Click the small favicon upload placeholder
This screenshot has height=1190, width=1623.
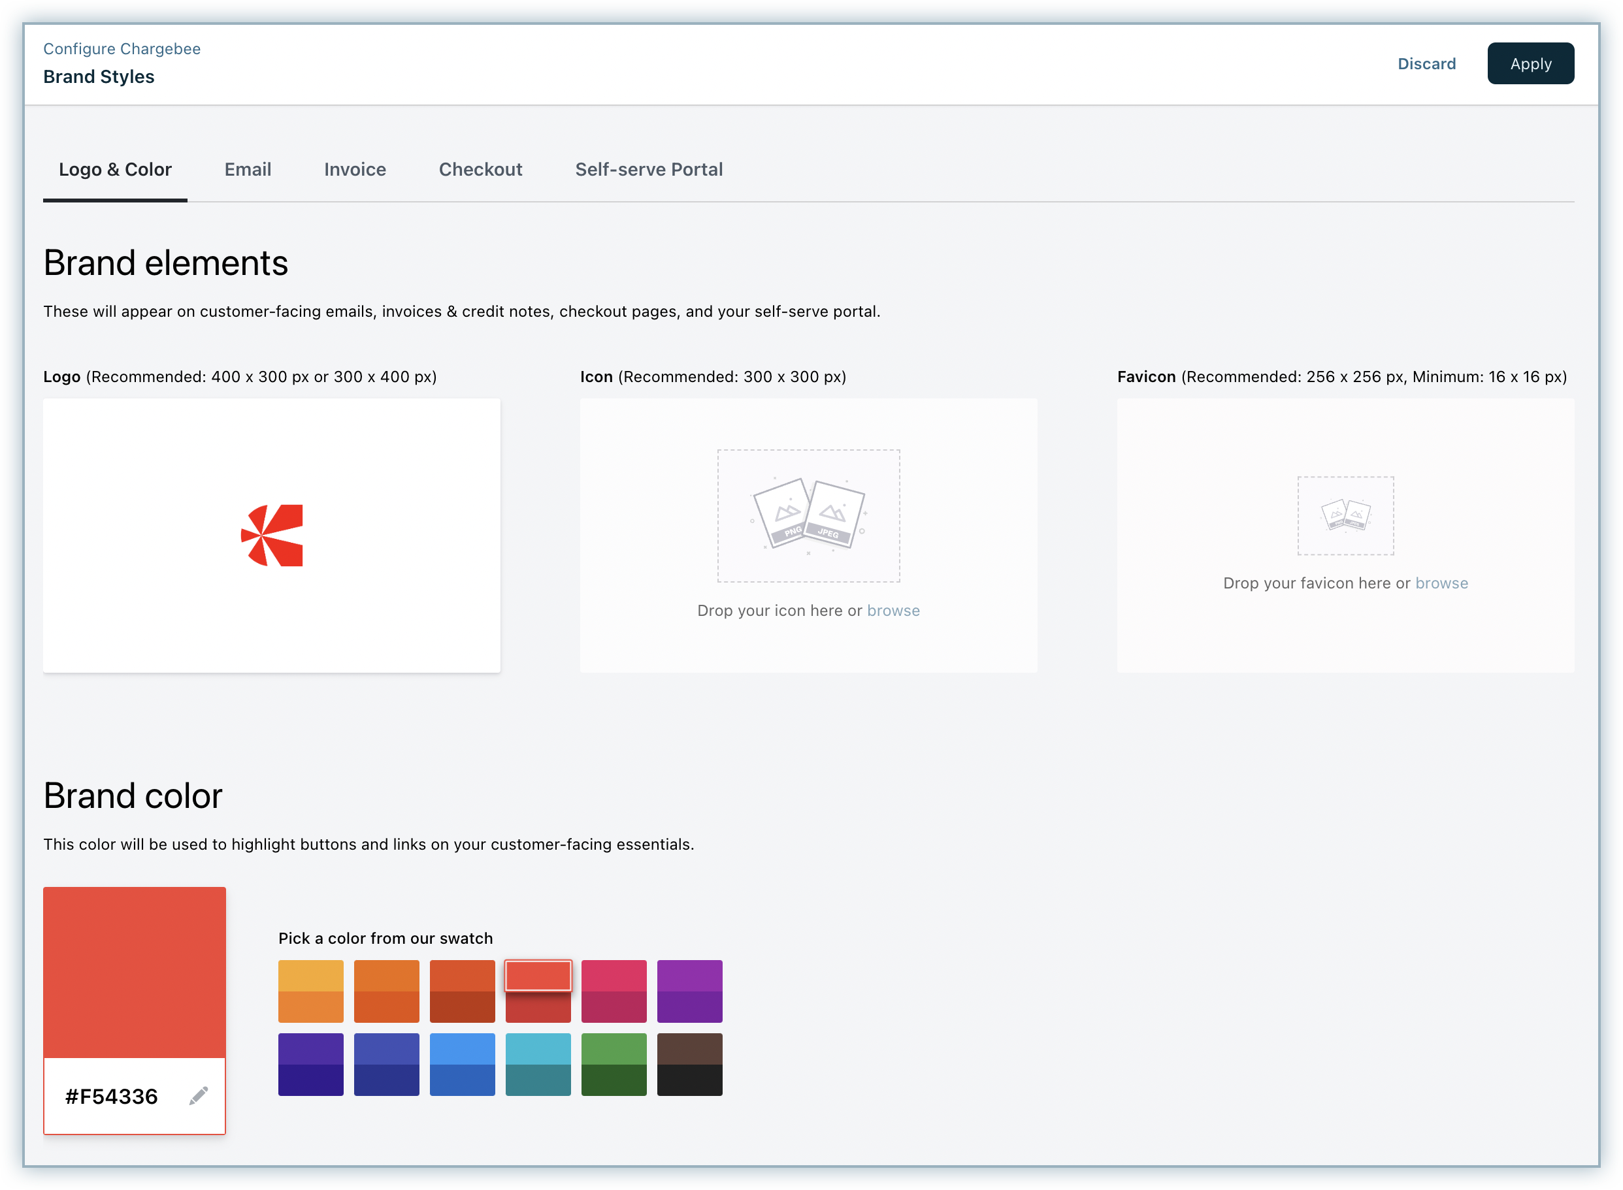click(x=1345, y=515)
